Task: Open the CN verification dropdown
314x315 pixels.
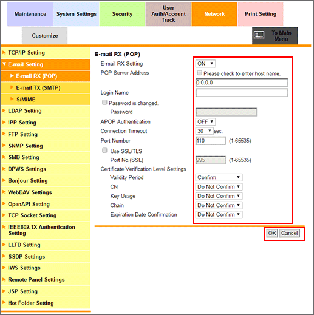Action: pyautogui.click(x=219, y=187)
